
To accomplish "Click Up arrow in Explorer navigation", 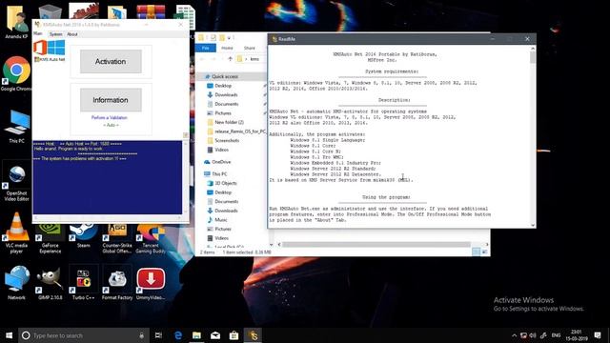I will [230, 59].
